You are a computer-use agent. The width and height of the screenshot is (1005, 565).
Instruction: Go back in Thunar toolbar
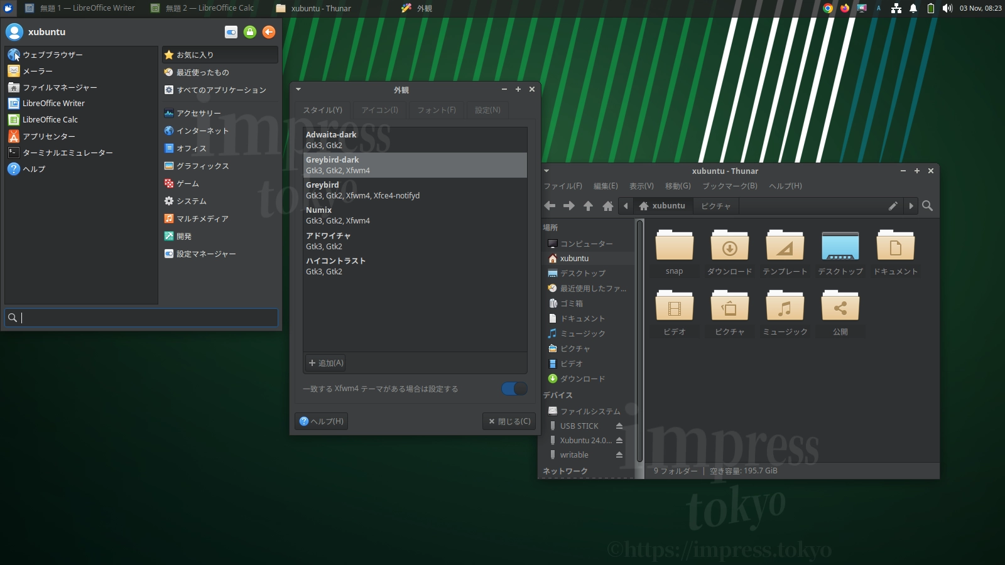550,206
